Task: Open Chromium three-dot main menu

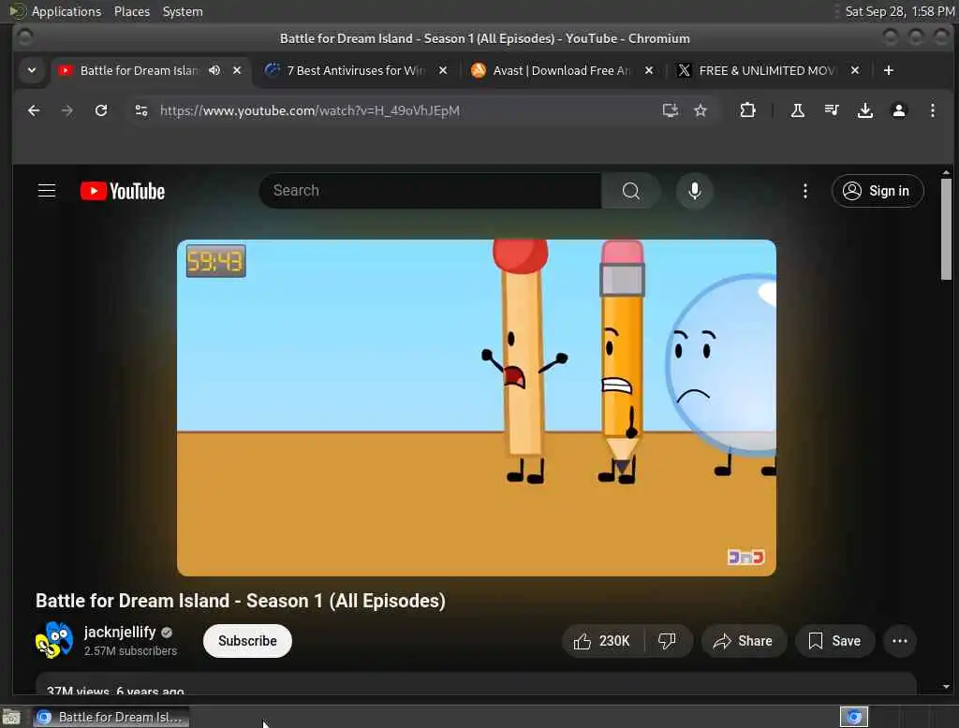Action: click(932, 110)
